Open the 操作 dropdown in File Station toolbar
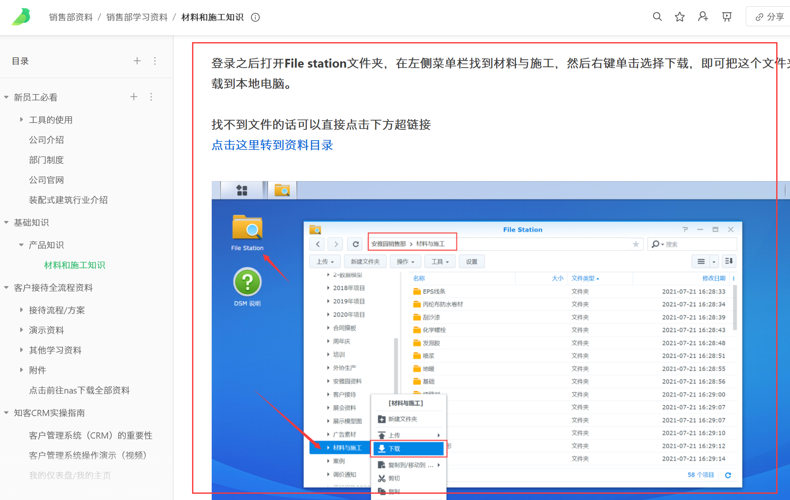This screenshot has width=790, height=500. [x=405, y=262]
